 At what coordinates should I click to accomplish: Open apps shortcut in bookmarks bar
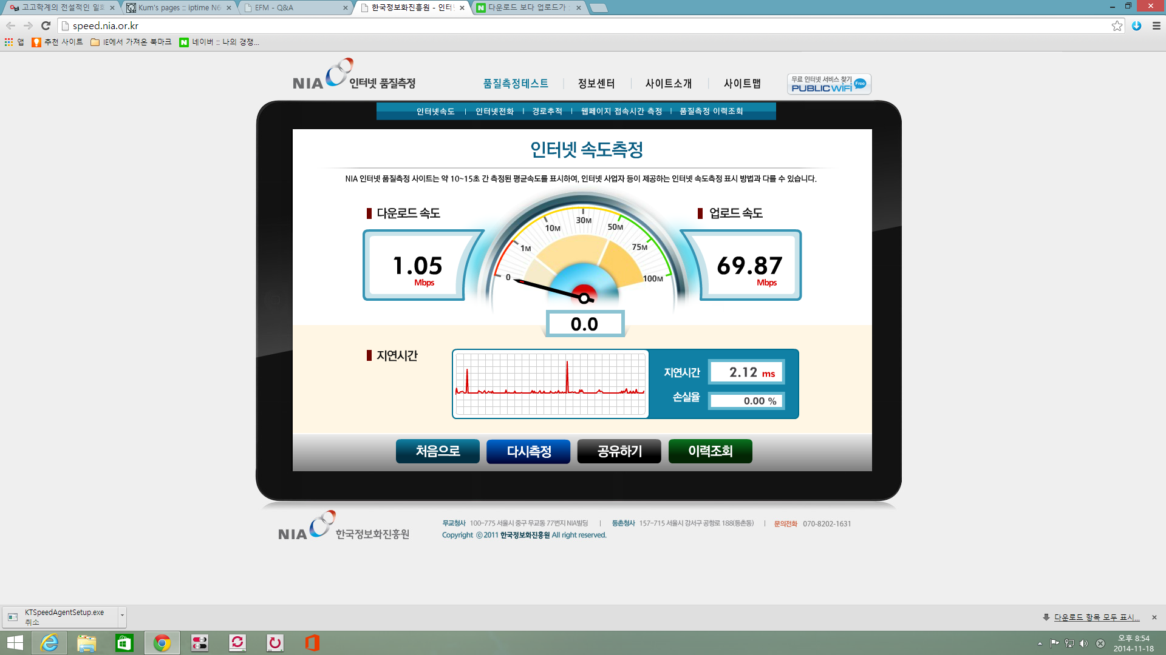click(x=15, y=42)
